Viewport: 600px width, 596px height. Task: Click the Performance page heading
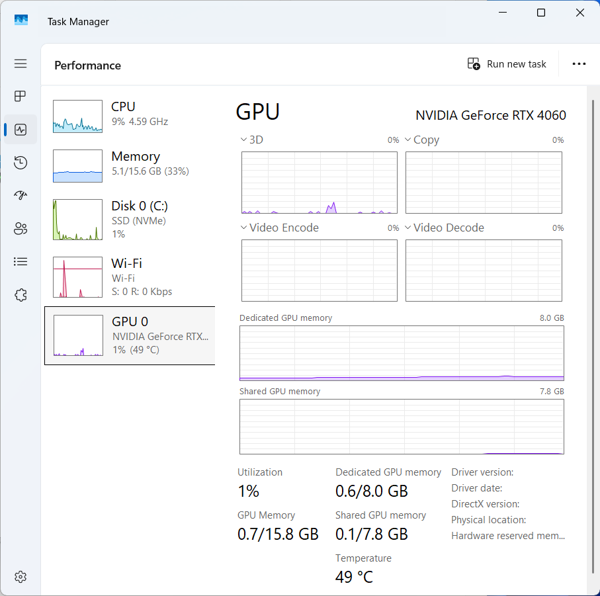click(87, 65)
